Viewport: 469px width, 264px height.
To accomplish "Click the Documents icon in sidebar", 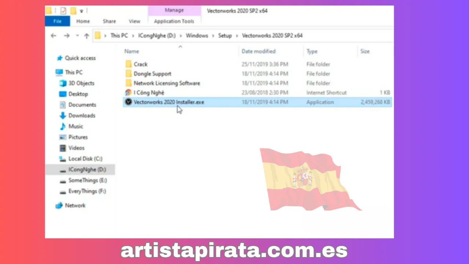I will click(x=63, y=105).
